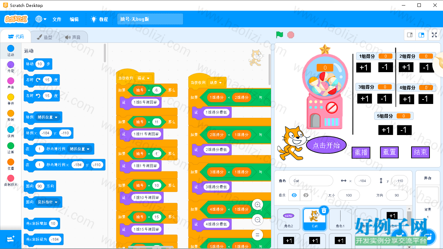Click +1 under 5组得分
Image resolution: width=443 pixels, height=249 pixels.
386,130
